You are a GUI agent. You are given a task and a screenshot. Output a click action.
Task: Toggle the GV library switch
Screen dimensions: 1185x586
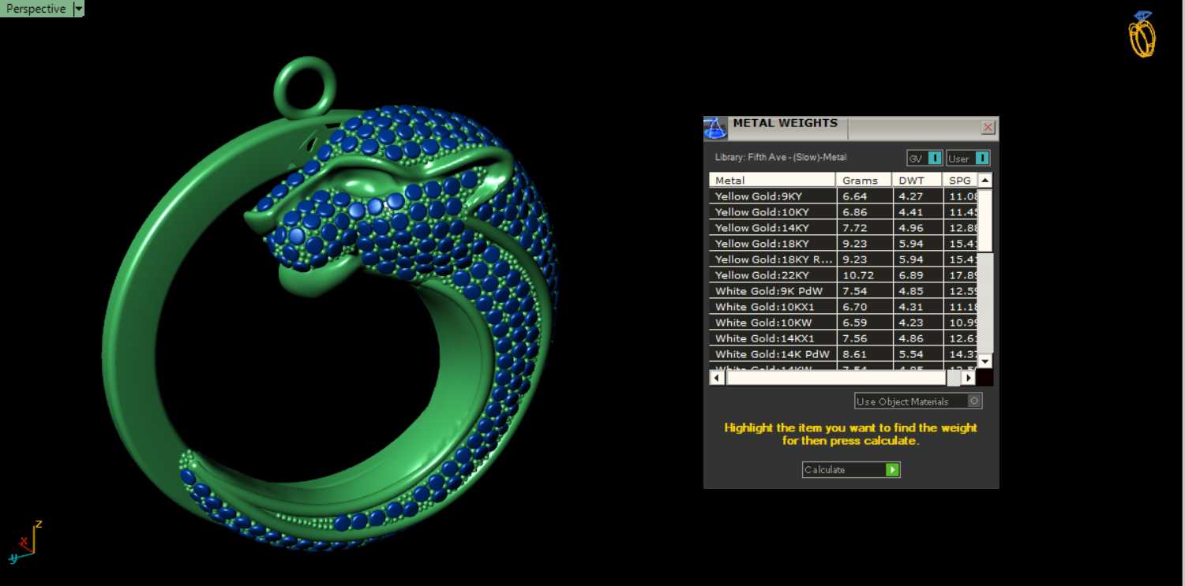(934, 159)
